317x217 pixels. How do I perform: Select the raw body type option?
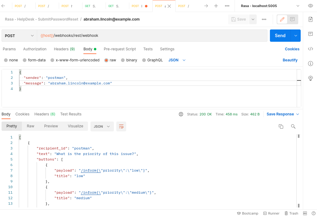[x=106, y=60]
